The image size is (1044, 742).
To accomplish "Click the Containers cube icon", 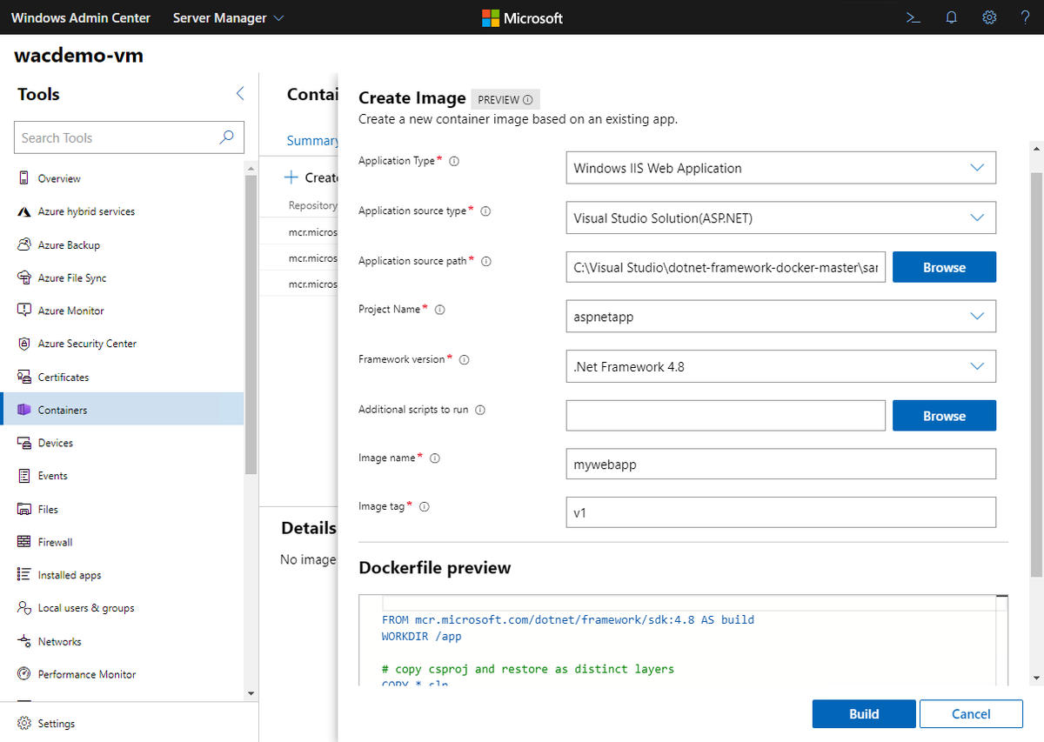I will (23, 410).
